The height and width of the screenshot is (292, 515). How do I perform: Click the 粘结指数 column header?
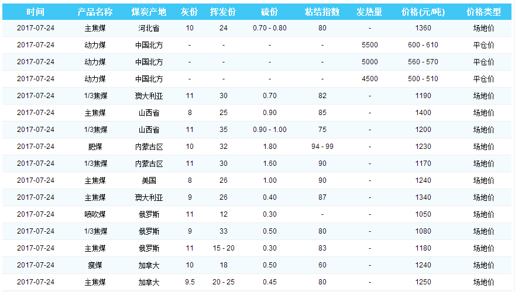pos(322,12)
